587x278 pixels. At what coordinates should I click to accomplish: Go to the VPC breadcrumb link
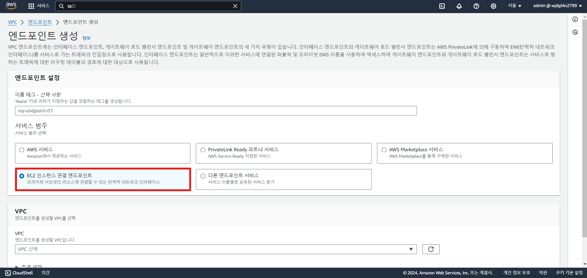[x=13, y=22]
